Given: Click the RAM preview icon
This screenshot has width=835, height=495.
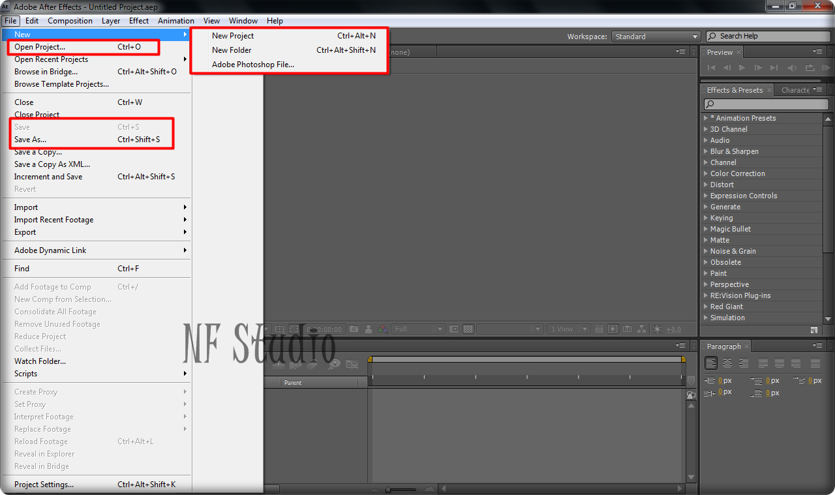Looking at the screenshot, I should (826, 68).
